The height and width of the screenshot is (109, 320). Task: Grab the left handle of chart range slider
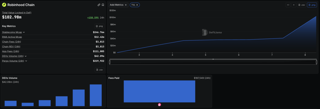110,62
